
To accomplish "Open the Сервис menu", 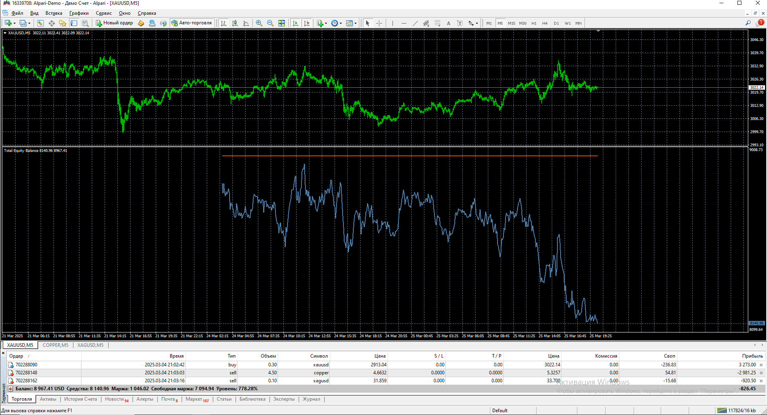I will point(104,13).
